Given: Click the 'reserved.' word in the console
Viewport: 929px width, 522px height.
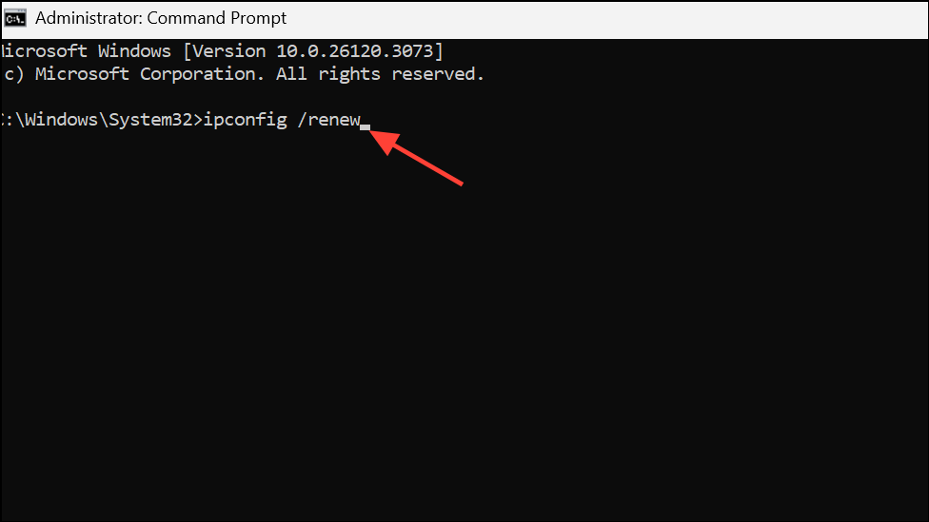Looking at the screenshot, I should tap(438, 74).
